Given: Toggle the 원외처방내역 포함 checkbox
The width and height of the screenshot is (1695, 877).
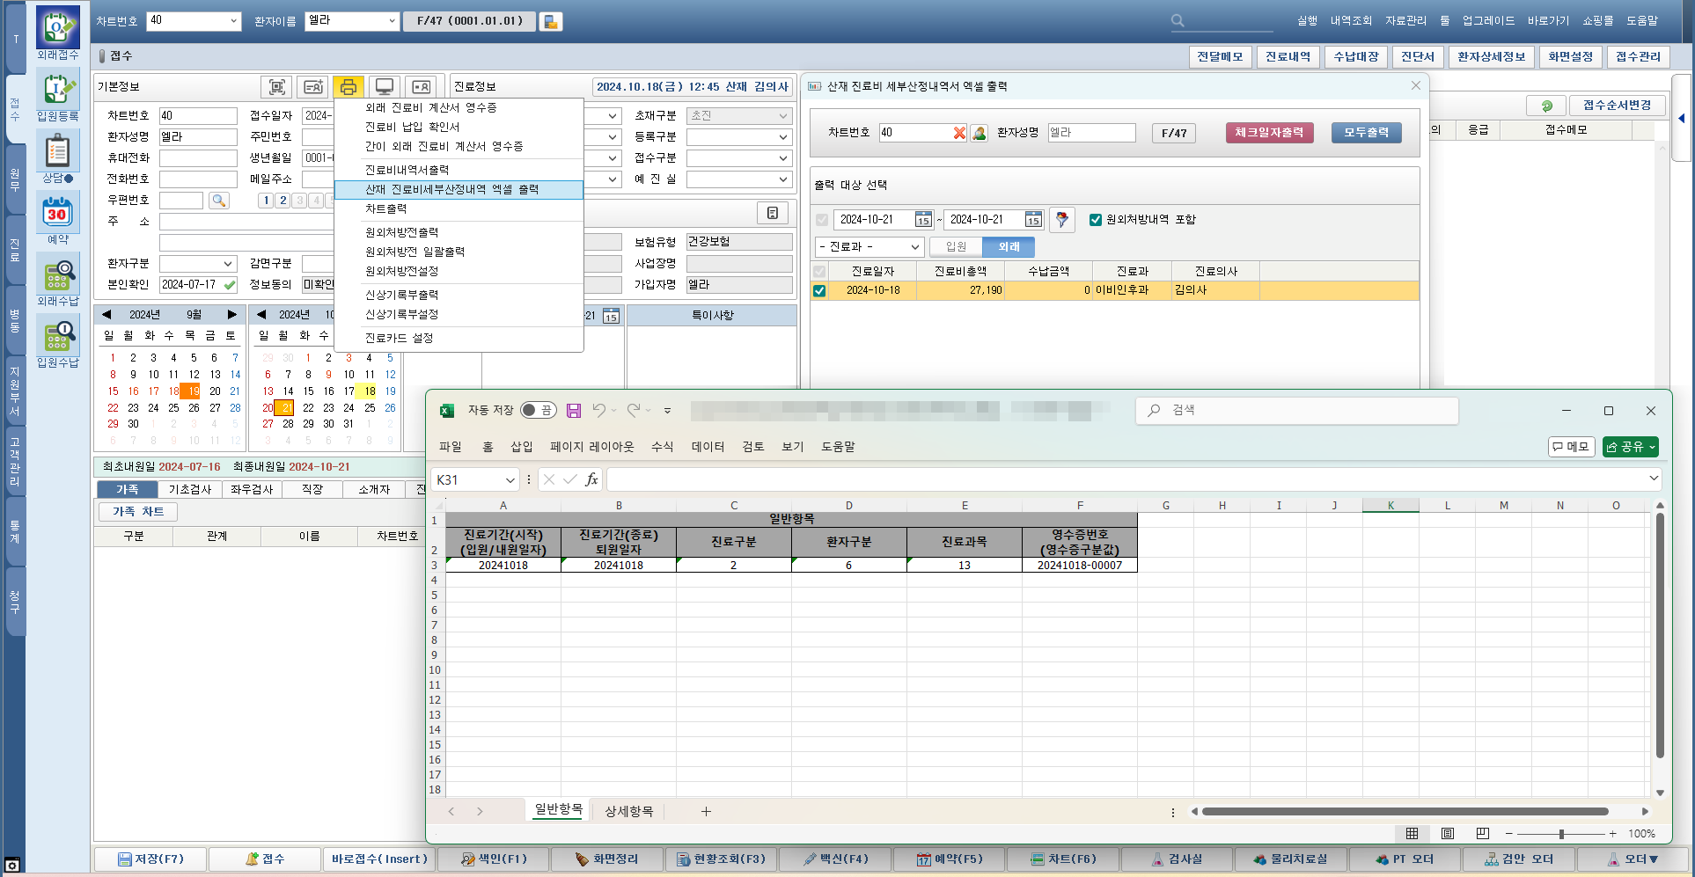Looking at the screenshot, I should click(x=1096, y=220).
